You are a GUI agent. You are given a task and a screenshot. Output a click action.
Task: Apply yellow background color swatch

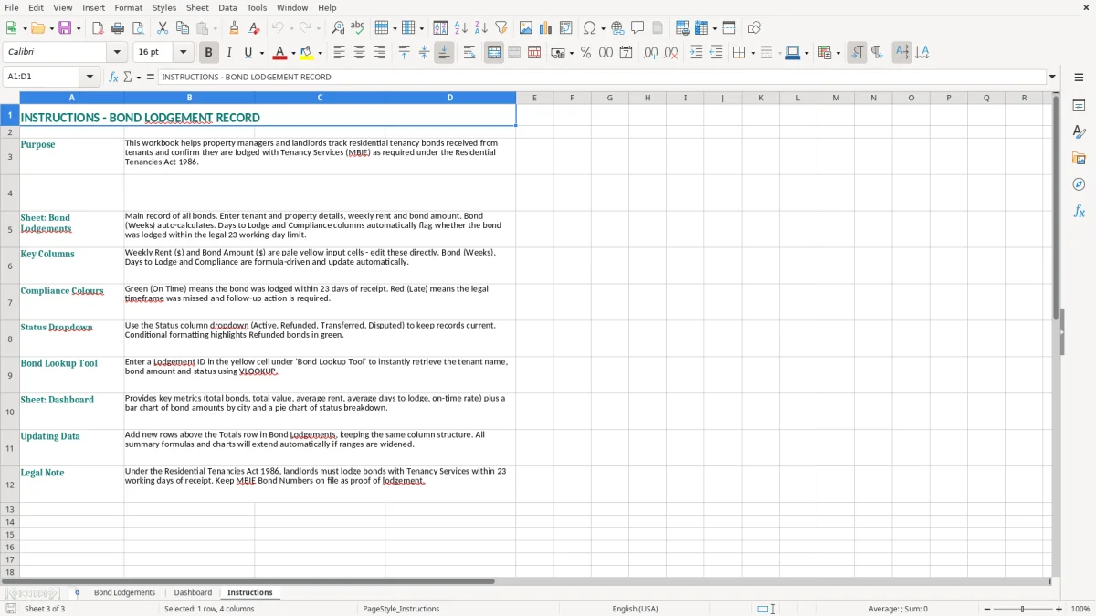pyautogui.click(x=307, y=53)
